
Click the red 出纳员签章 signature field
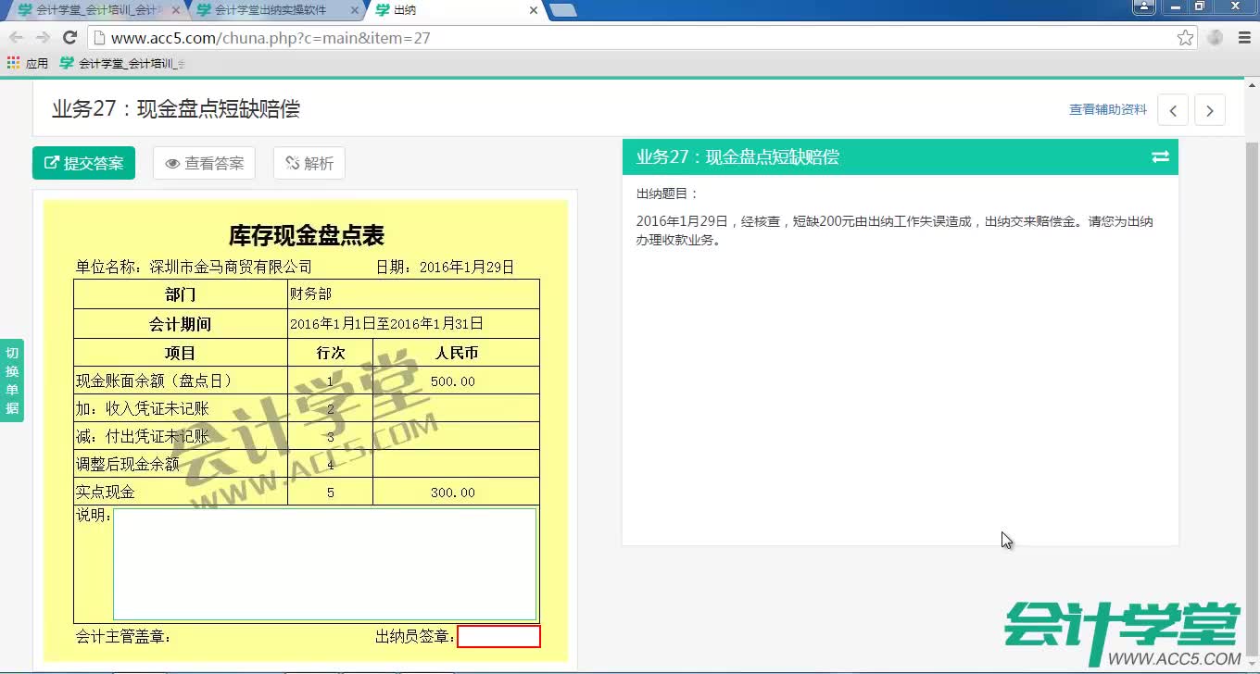pyautogui.click(x=499, y=636)
